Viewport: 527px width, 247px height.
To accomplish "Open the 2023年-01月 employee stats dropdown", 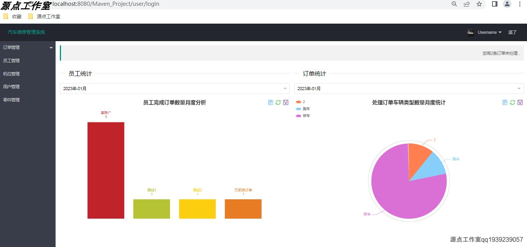I will click(174, 88).
